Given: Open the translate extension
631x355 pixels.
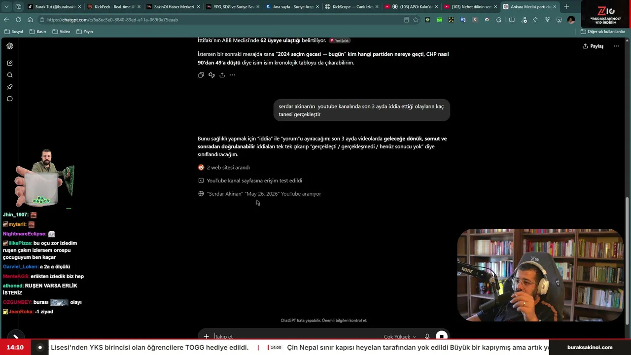Looking at the screenshot, I should [463, 20].
